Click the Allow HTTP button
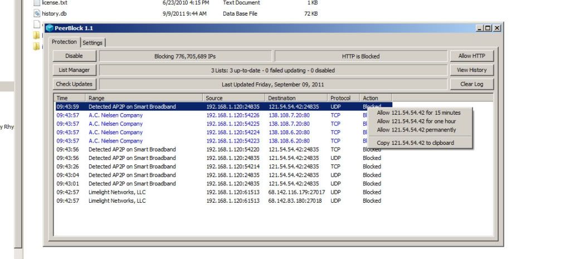Screen dimensions: 570x259 (x=471, y=56)
